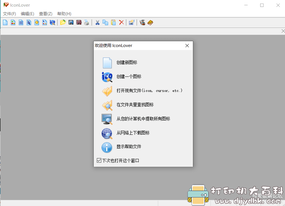
Task: Toggle the 下次也打开这个窗口 checkbox
Action: pos(99,160)
